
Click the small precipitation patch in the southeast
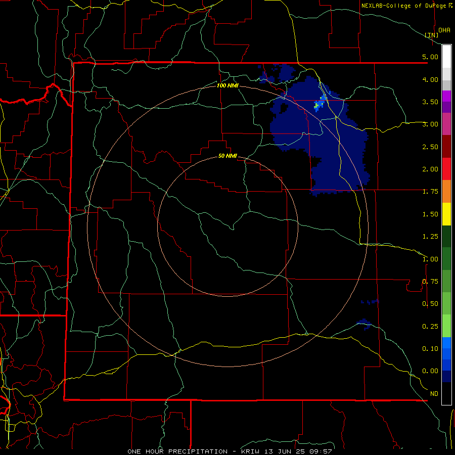[365, 324]
